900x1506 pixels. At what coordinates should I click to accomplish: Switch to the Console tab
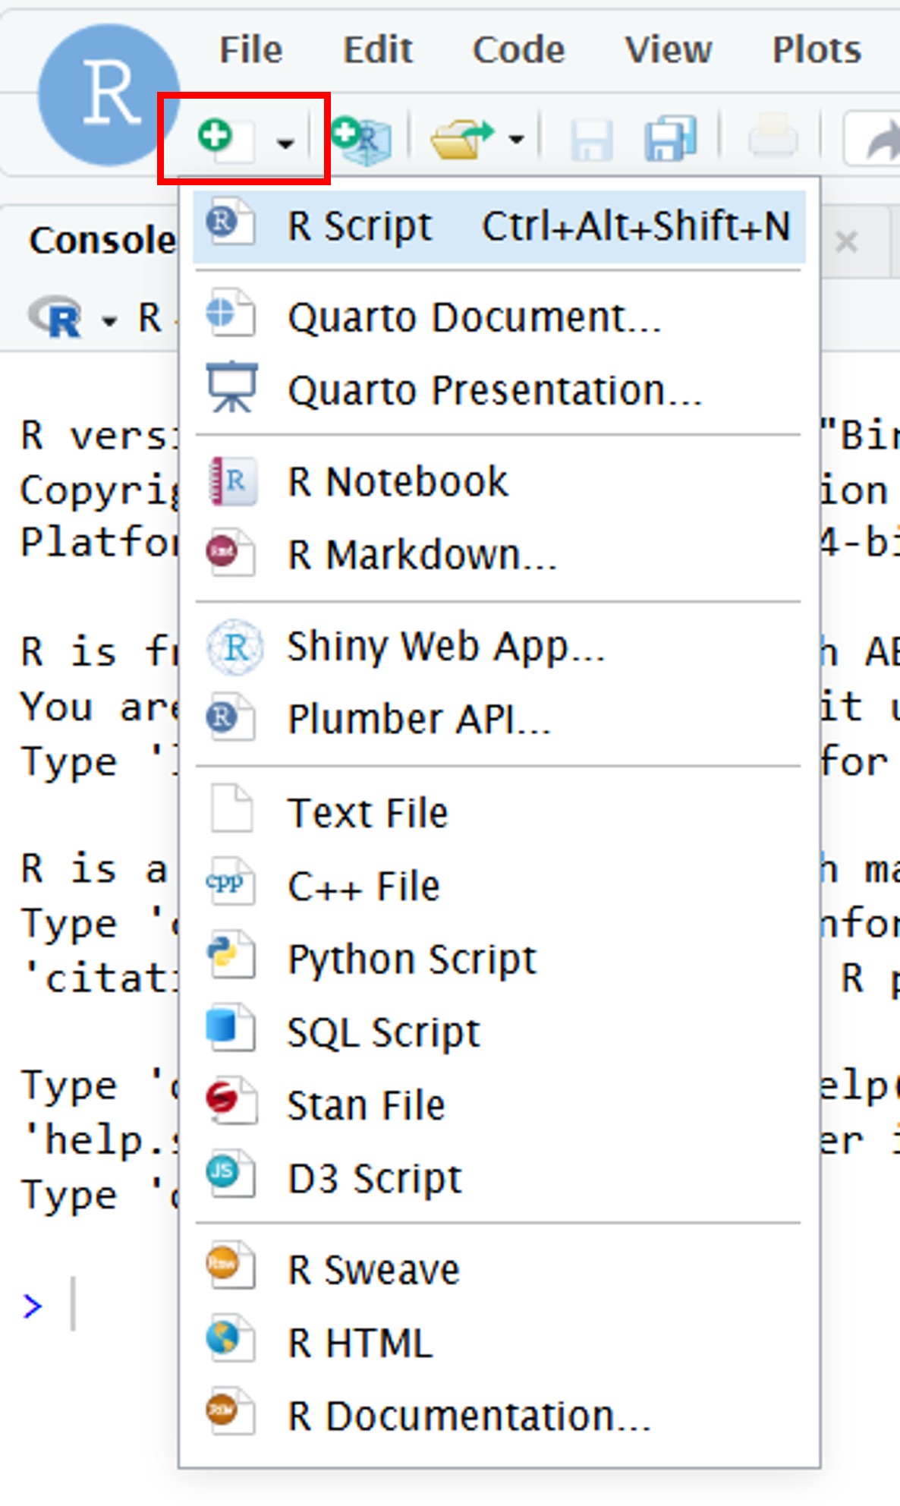coord(101,241)
